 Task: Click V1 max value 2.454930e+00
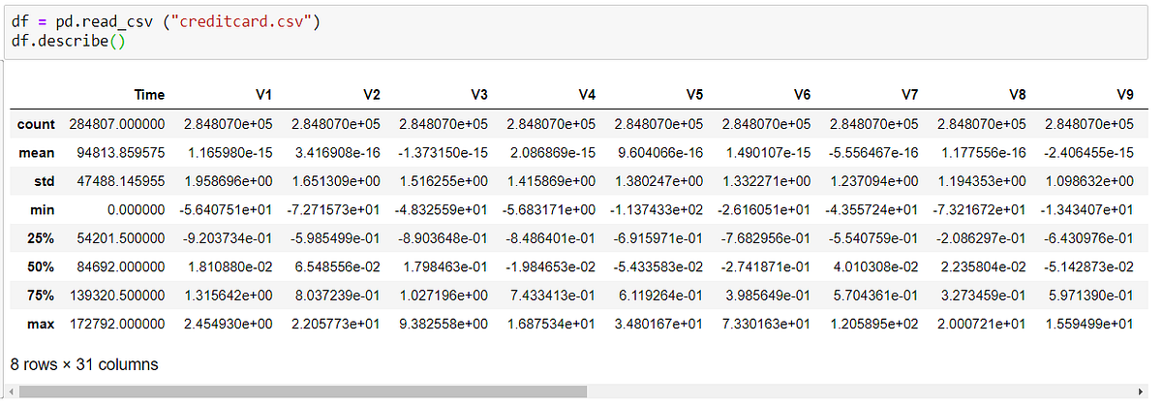click(229, 326)
